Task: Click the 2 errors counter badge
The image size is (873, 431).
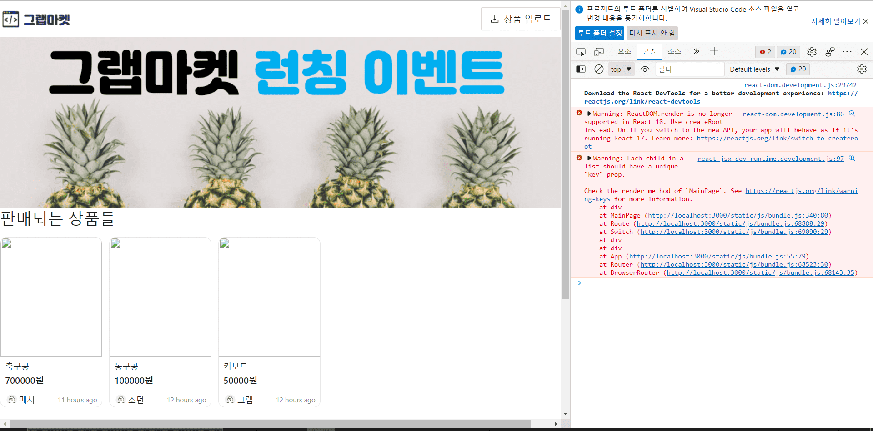Action: [x=766, y=52]
